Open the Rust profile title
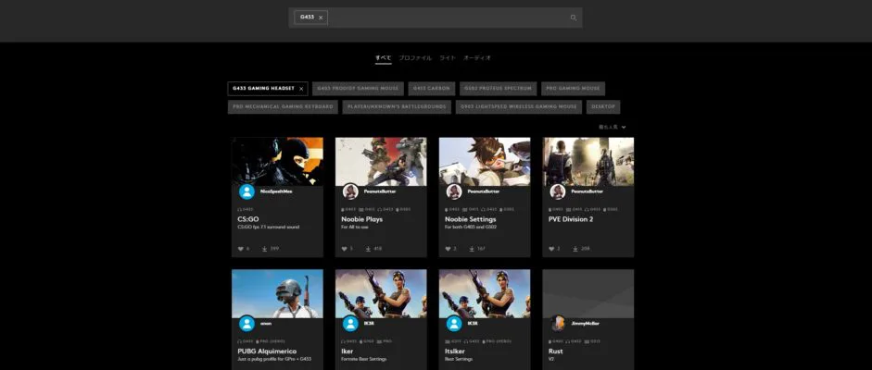 click(556, 351)
